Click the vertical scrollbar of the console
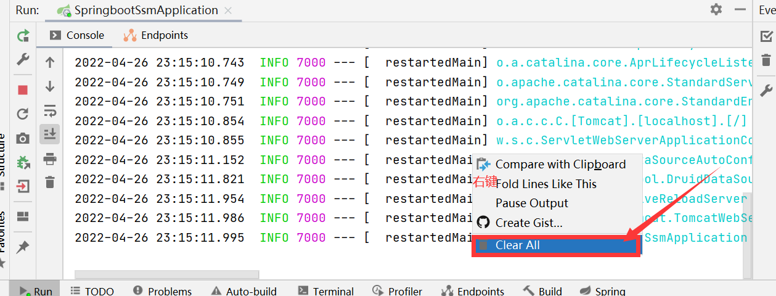The image size is (776, 296). tap(747, 236)
